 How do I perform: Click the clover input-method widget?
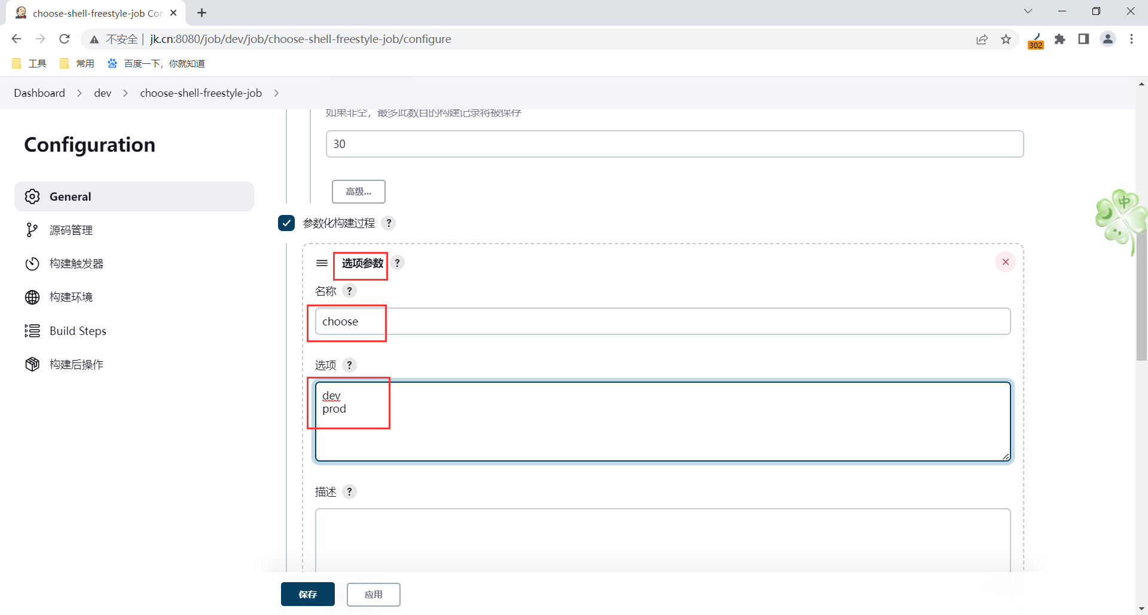click(1121, 222)
